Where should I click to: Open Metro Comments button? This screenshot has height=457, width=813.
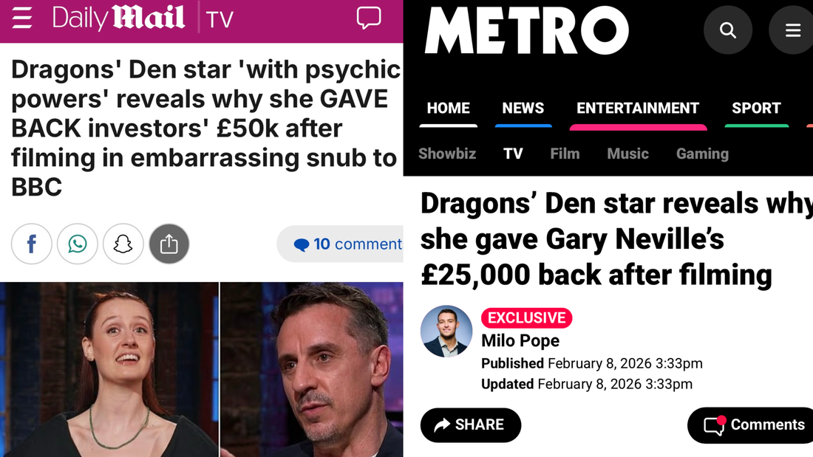pyautogui.click(x=751, y=425)
